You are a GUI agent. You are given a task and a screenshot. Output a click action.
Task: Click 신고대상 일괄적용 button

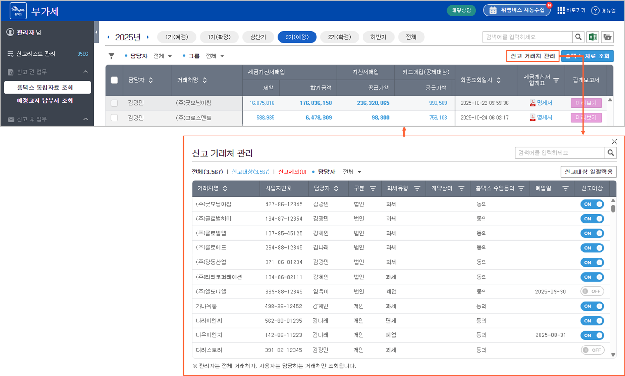click(588, 172)
